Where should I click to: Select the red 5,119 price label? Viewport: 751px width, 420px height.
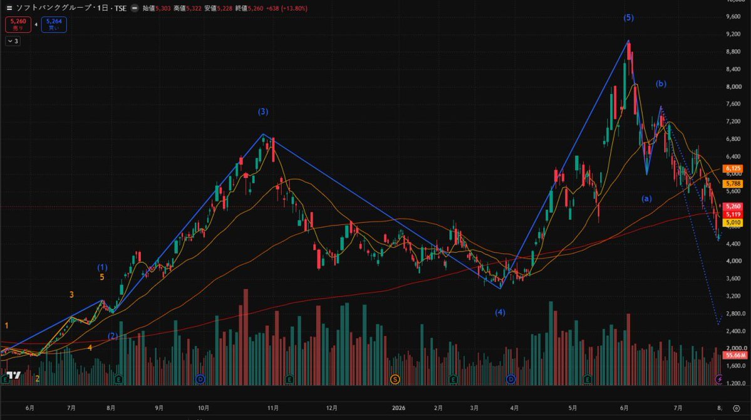[733, 214]
